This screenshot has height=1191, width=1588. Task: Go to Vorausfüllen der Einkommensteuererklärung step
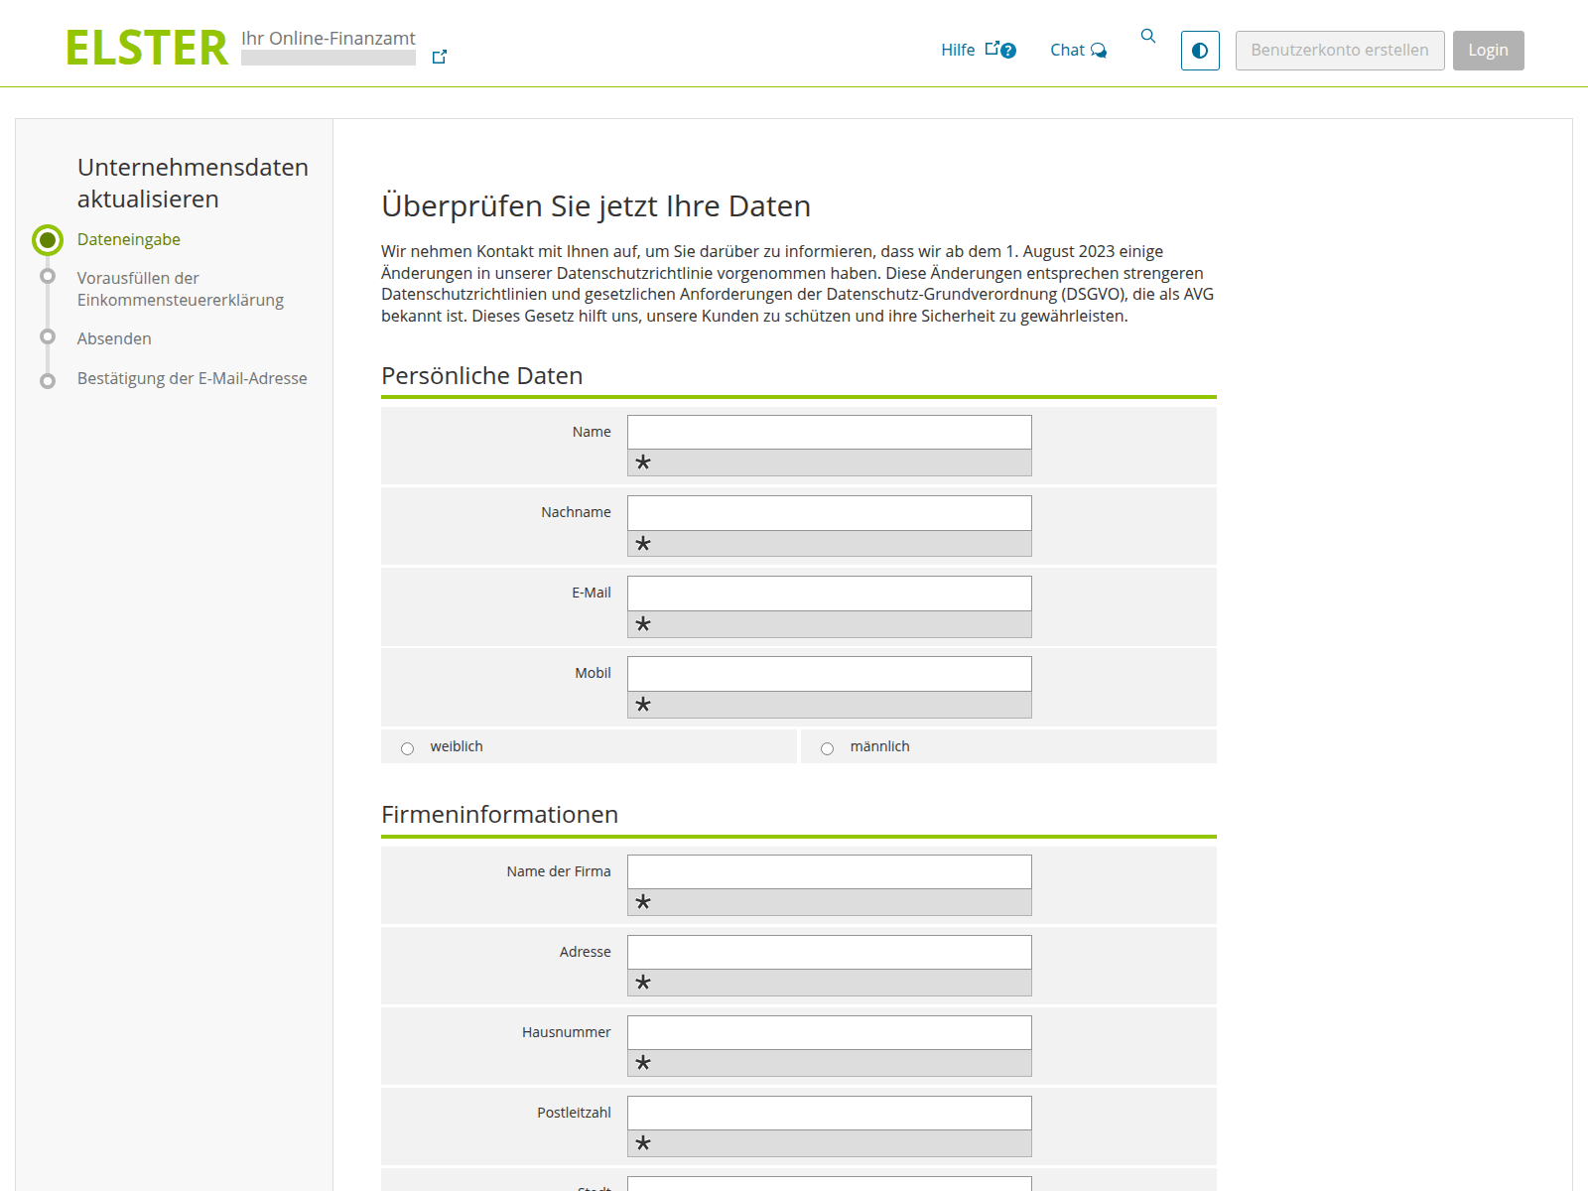click(x=180, y=289)
